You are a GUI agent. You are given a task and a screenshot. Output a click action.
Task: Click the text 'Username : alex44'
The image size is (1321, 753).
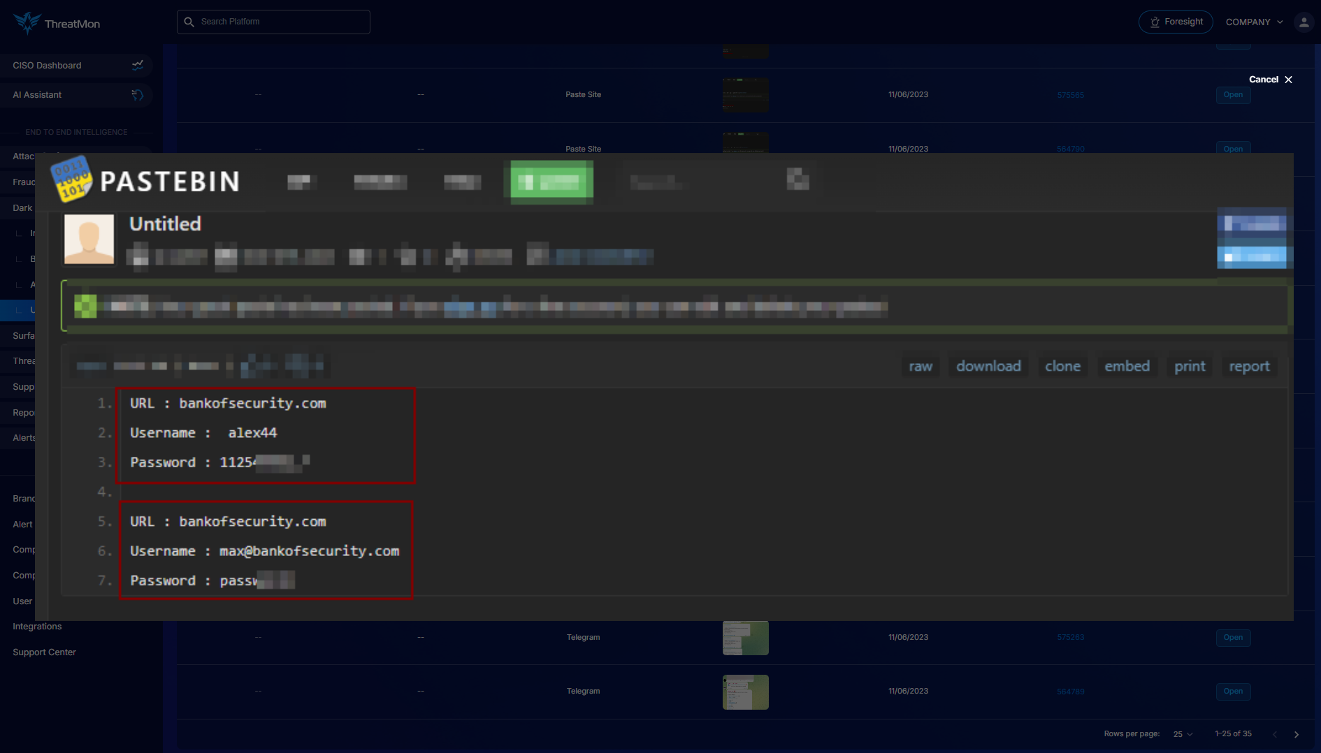tap(203, 433)
